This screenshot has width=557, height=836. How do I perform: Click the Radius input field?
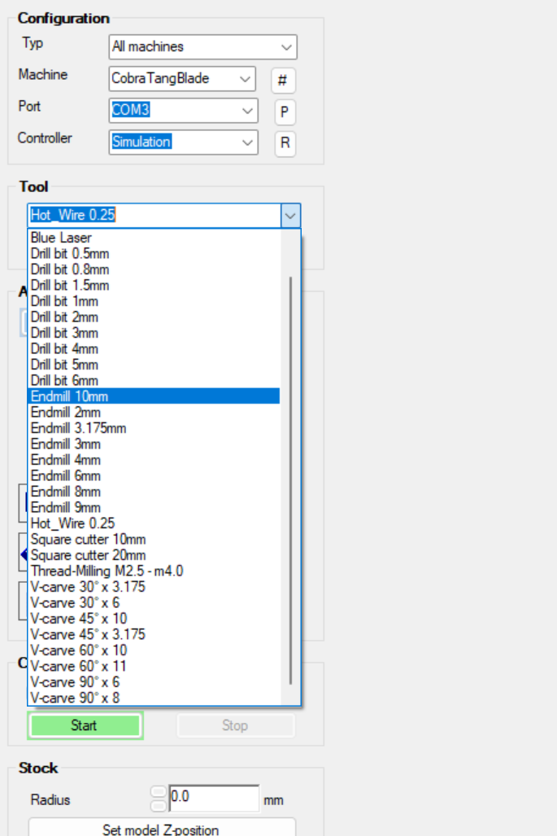(214, 798)
